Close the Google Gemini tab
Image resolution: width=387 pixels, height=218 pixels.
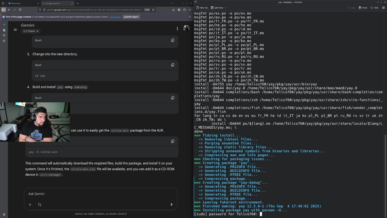click(x=72, y=3)
